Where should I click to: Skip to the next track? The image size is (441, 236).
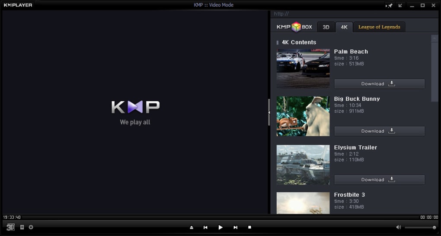[235, 227]
